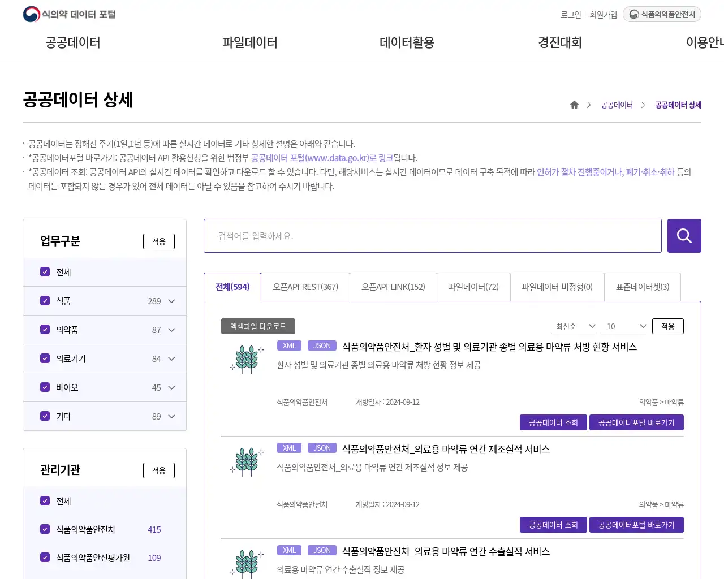The width and height of the screenshot is (724, 579).
Task: Switch to the 표준데이터셋(3) tab
Action: (643, 287)
